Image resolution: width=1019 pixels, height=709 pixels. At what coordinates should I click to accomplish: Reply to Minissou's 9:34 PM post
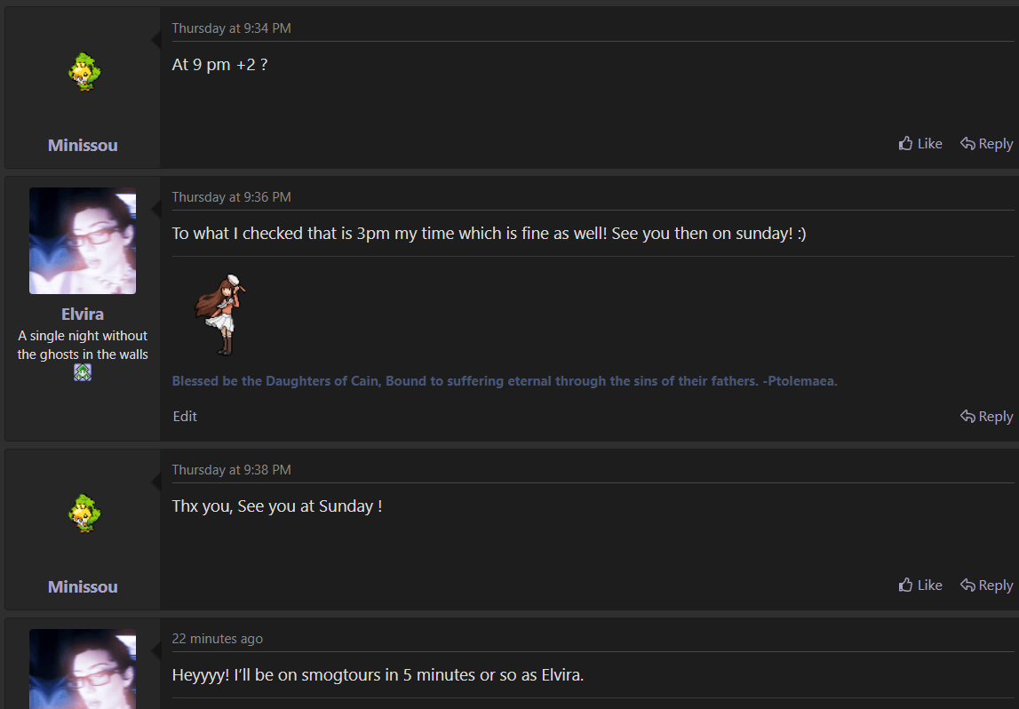[x=986, y=144]
